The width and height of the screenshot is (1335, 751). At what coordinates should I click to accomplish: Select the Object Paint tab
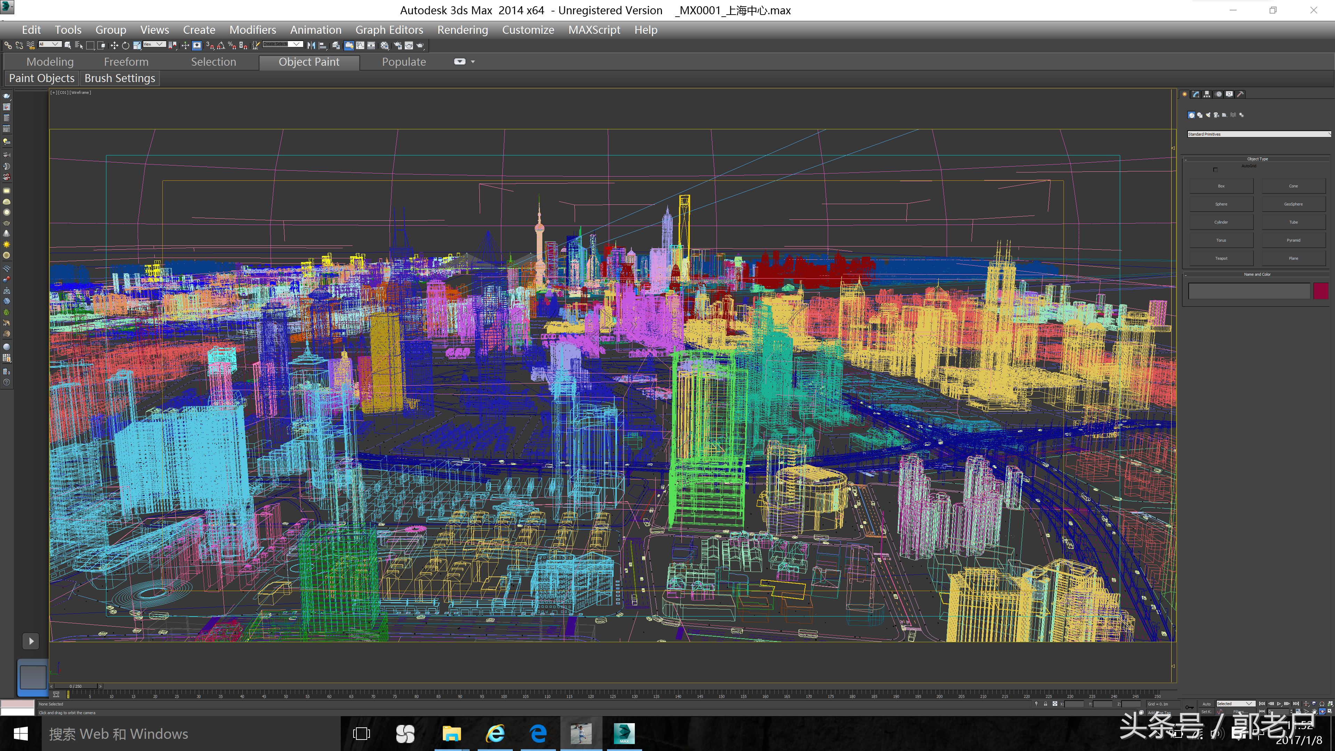click(x=309, y=62)
